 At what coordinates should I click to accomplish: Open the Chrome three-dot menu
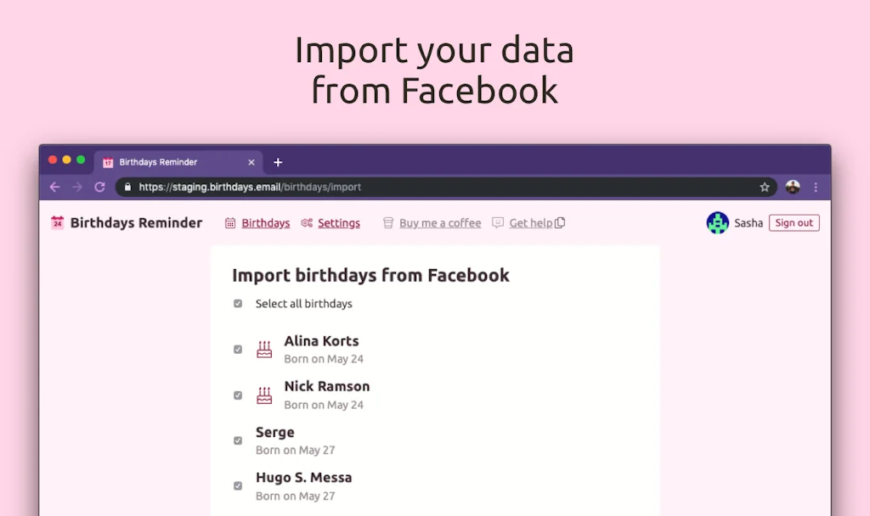tap(816, 187)
